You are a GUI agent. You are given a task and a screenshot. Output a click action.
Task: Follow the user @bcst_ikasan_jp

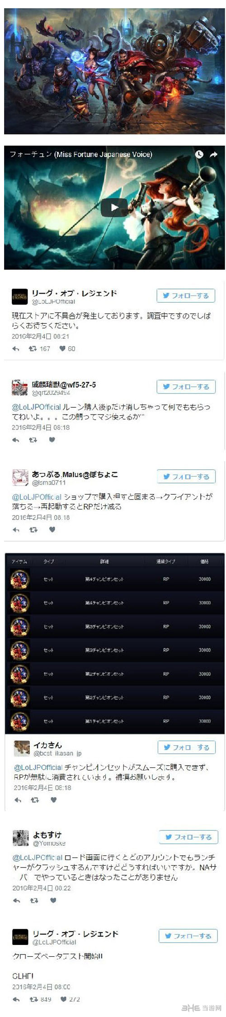187,747
